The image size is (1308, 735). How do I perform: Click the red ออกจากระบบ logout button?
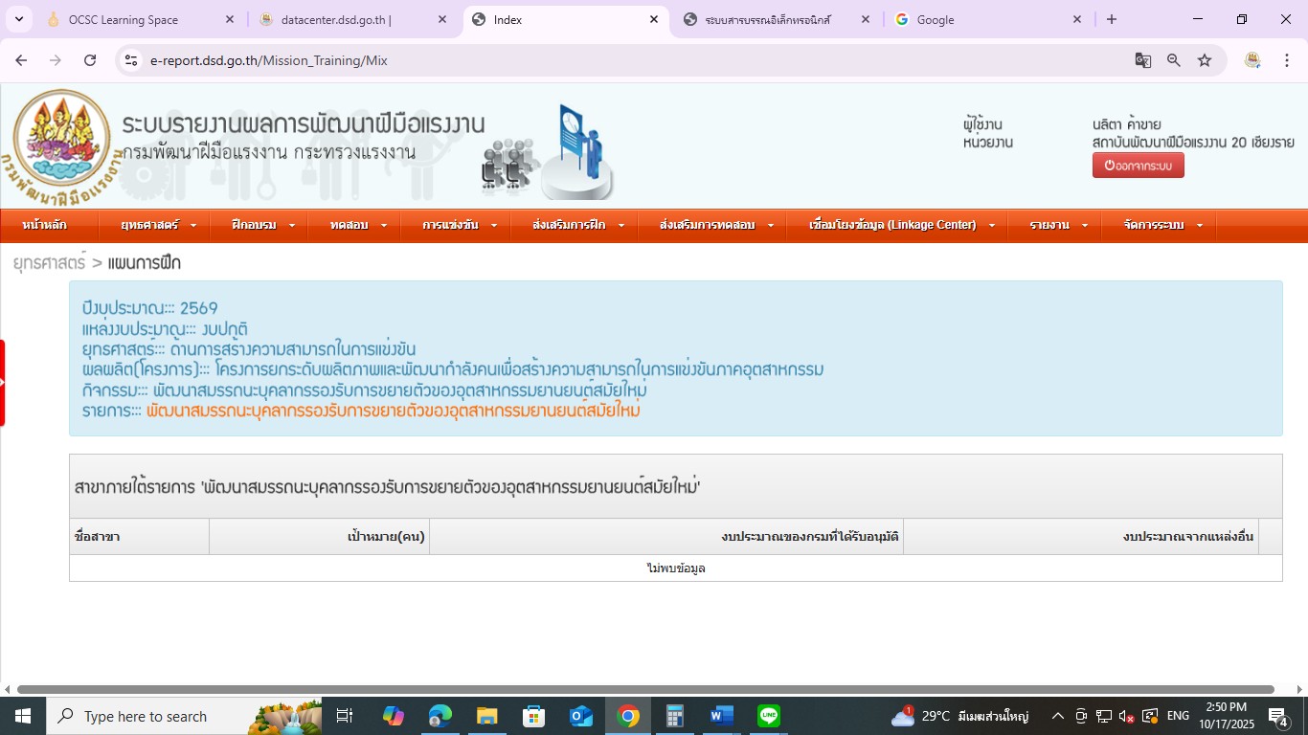click(1138, 166)
